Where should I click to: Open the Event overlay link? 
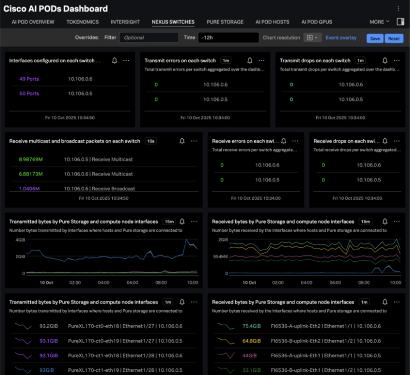[x=341, y=38]
